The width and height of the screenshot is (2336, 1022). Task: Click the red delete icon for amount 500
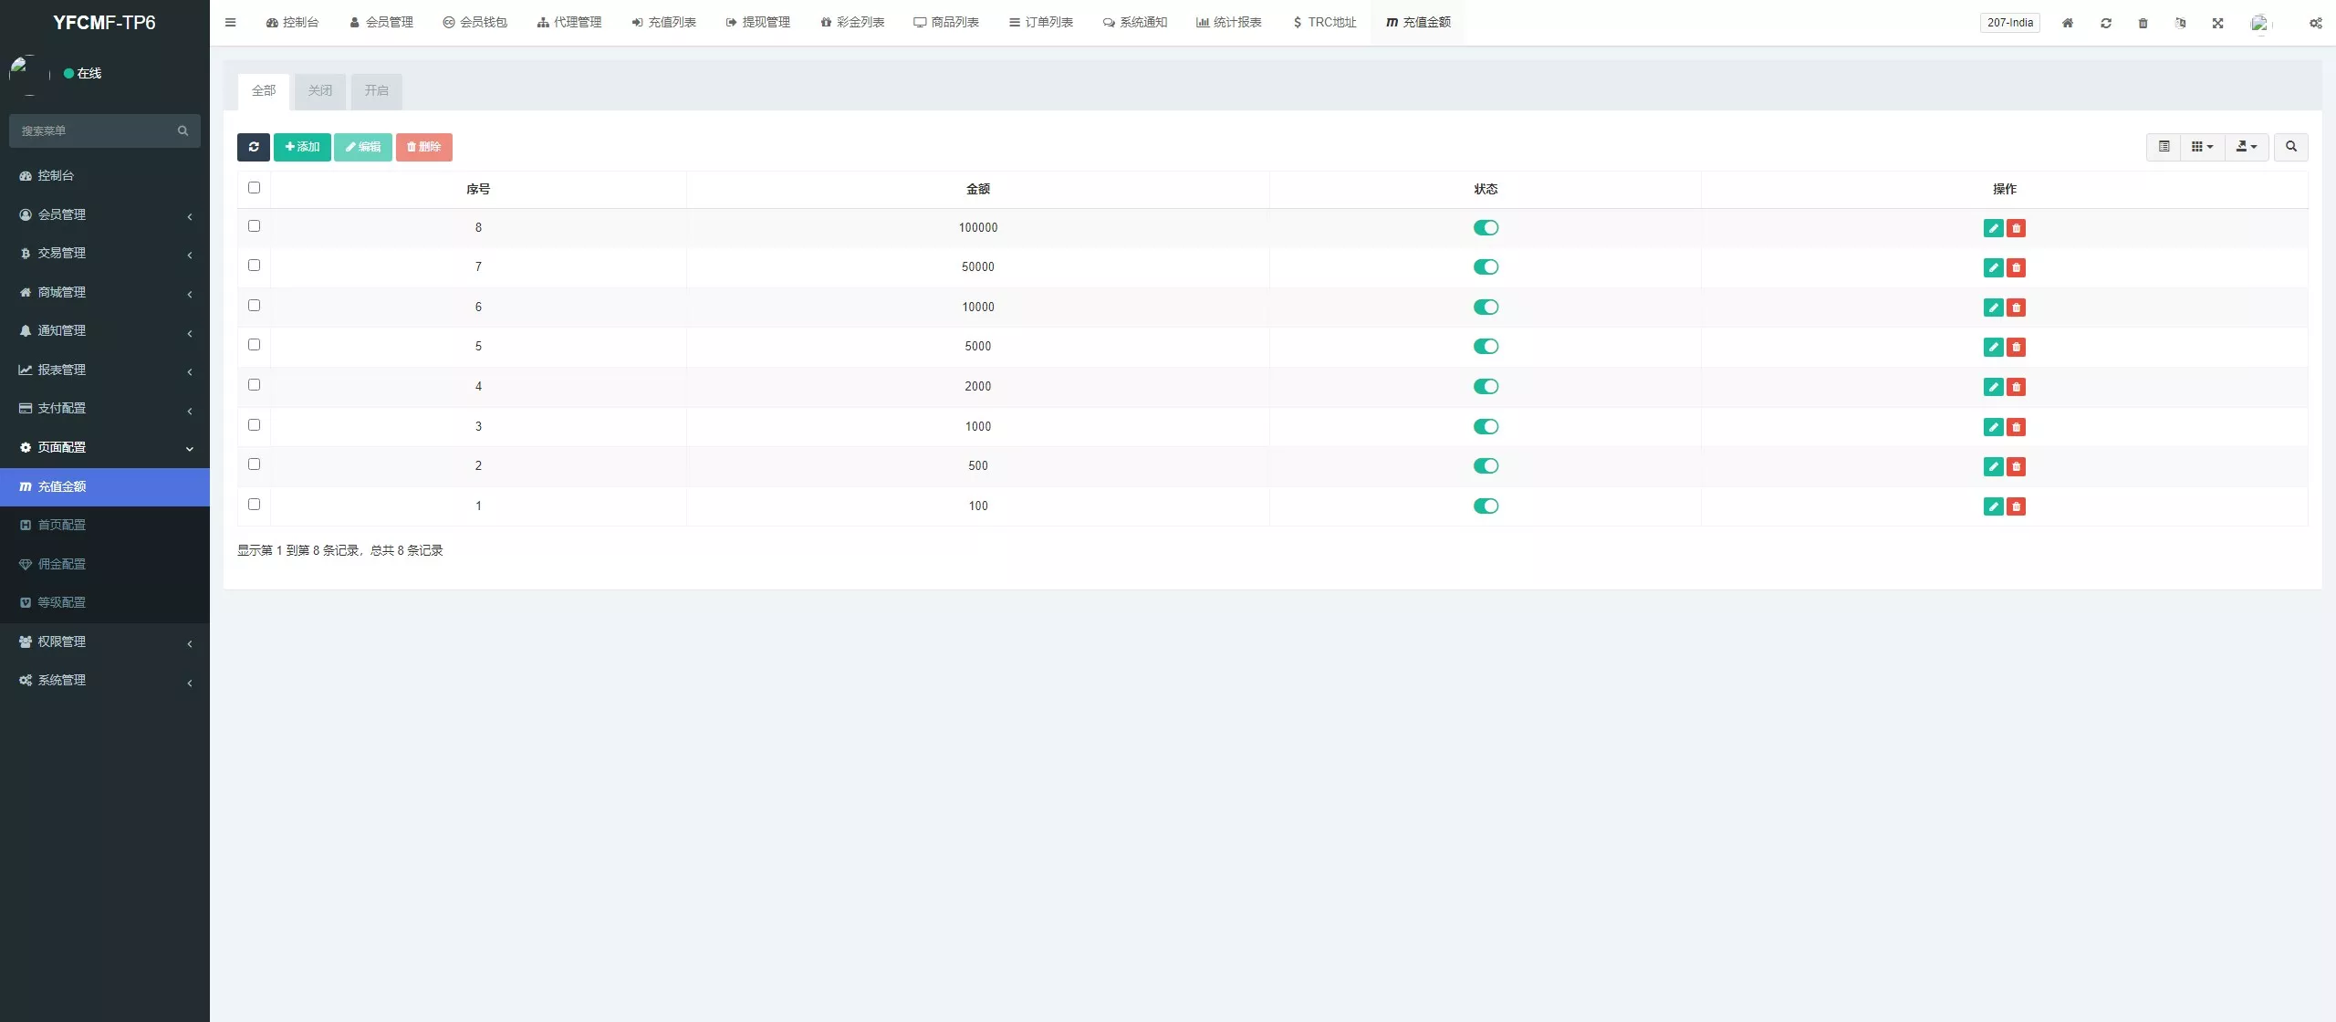[2016, 466]
